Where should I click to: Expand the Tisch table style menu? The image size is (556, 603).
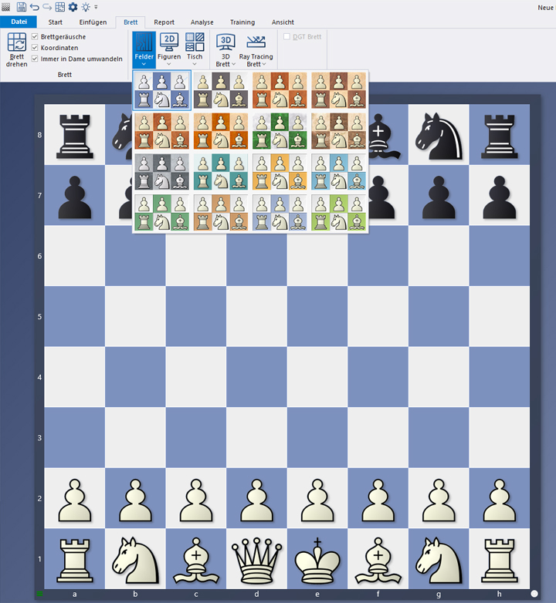pyautogui.click(x=195, y=49)
